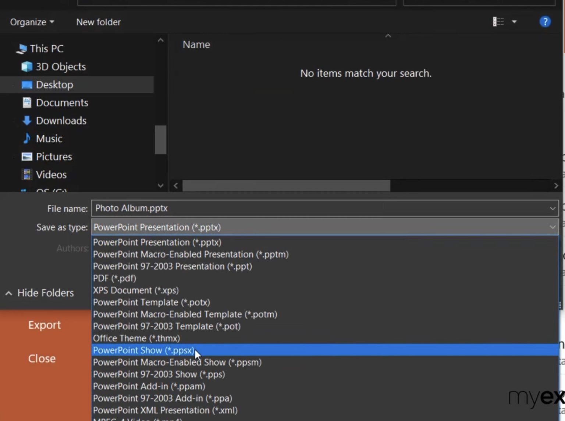Click the Close button
The image size is (565, 421).
coord(42,358)
